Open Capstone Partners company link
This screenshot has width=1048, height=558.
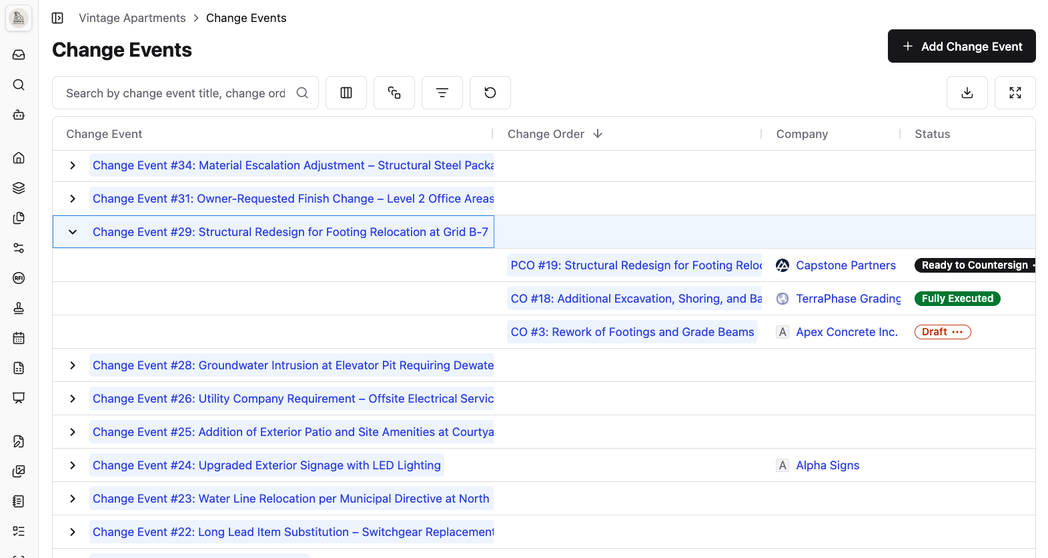[846, 265]
